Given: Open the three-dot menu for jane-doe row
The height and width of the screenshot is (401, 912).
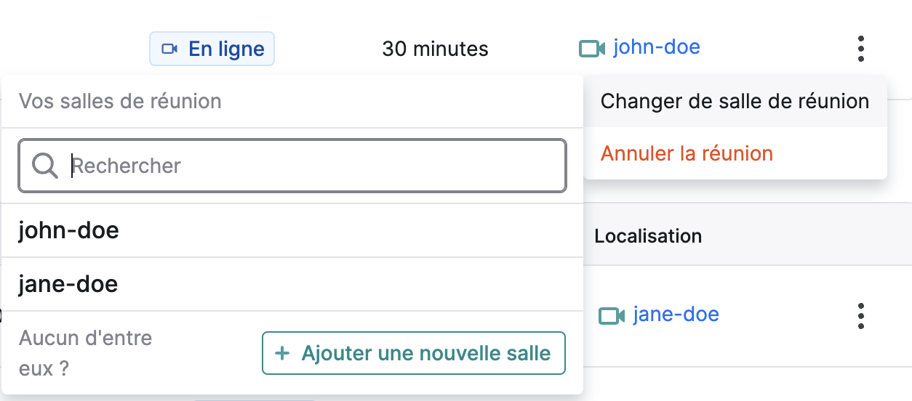Looking at the screenshot, I should 861,315.
